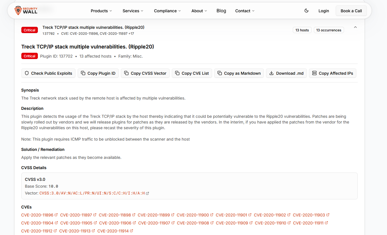The width and height of the screenshot is (387, 235).
Task: Click the Check Public Exploits shield button
Action: 48,73
